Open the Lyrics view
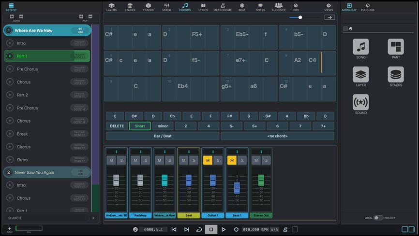Viewport: 419px width, 236px height. point(203,7)
